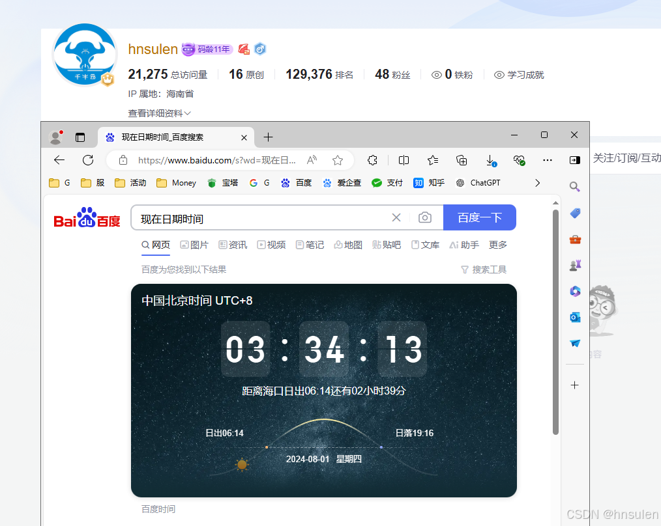The height and width of the screenshot is (526, 661).
Task: Open sidebar Tools briefcase icon
Action: [x=575, y=240]
